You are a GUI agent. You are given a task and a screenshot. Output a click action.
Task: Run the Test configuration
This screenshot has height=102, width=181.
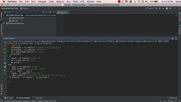click(156, 8)
